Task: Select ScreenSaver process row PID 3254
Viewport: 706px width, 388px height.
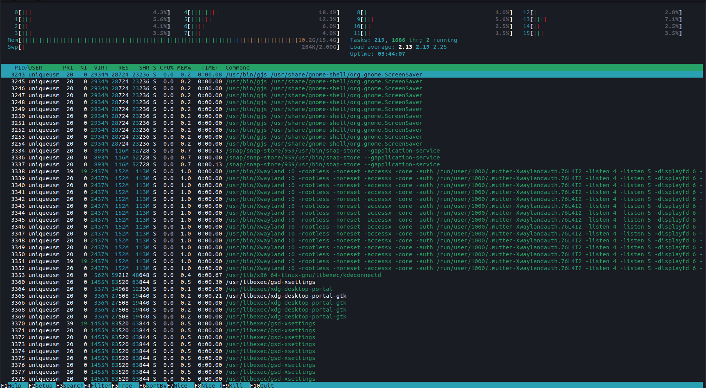Action: click(x=352, y=144)
